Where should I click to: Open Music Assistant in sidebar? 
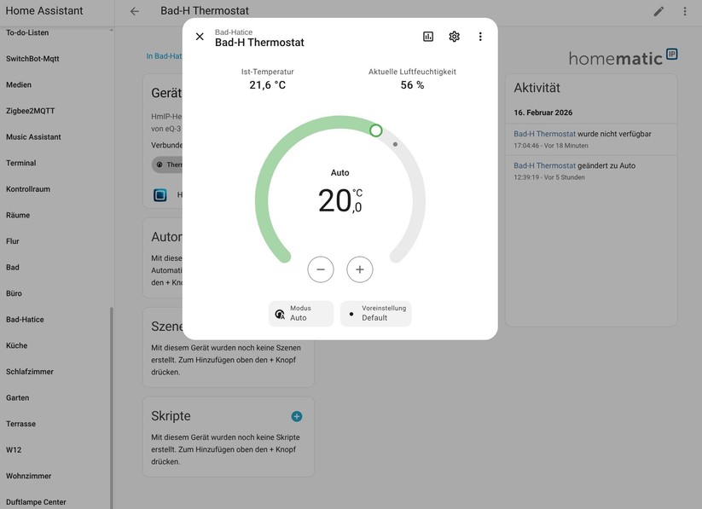(x=33, y=137)
